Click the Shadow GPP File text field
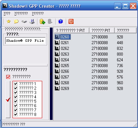Viewport: 138px width, 128px height. [25, 40]
